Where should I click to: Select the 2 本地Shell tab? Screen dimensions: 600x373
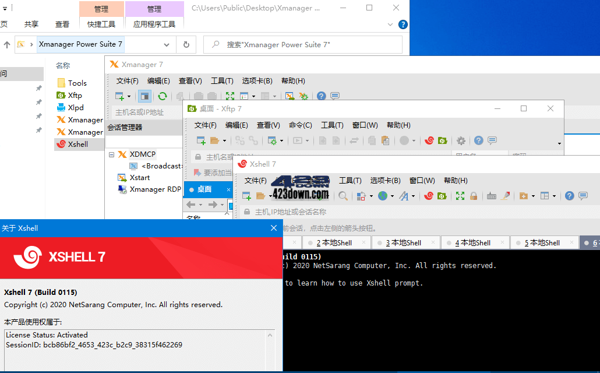[x=337, y=242]
